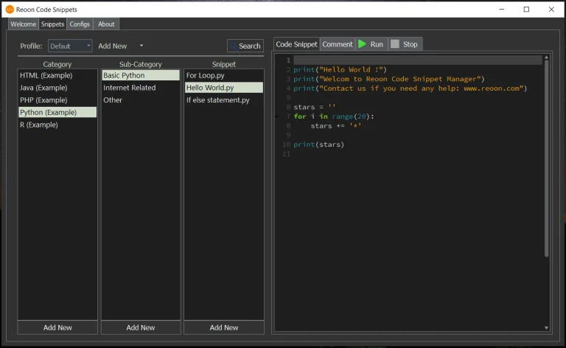The width and height of the screenshot is (566, 348).
Task: Select Python (Example) category
Action: click(x=57, y=112)
